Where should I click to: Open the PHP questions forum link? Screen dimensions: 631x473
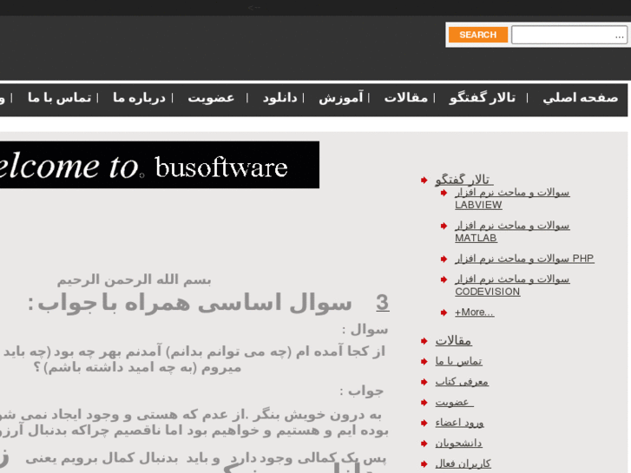point(524,259)
